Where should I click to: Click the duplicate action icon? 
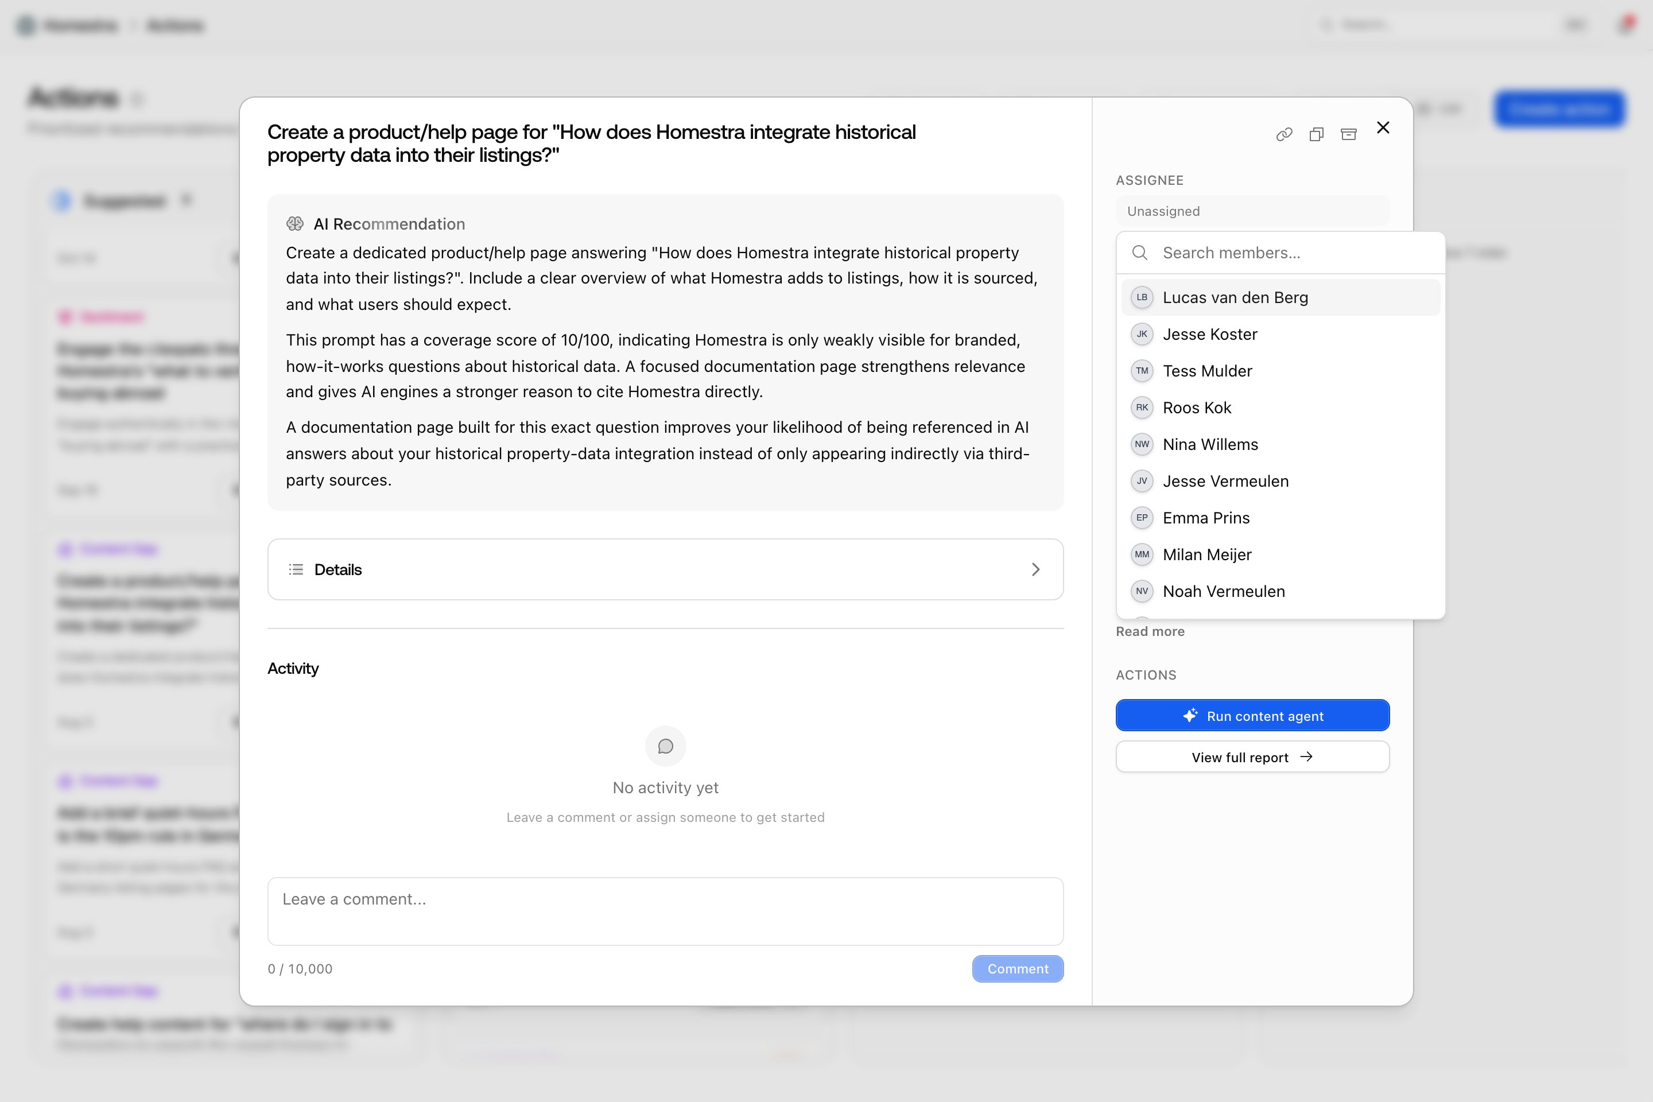(1316, 134)
